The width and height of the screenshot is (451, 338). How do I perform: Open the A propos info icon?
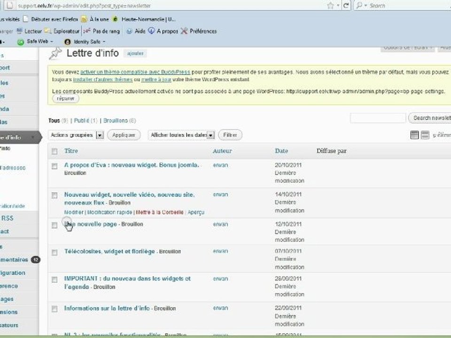pyautogui.click(x=152, y=31)
